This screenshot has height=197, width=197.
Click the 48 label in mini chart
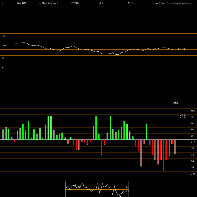127,187
